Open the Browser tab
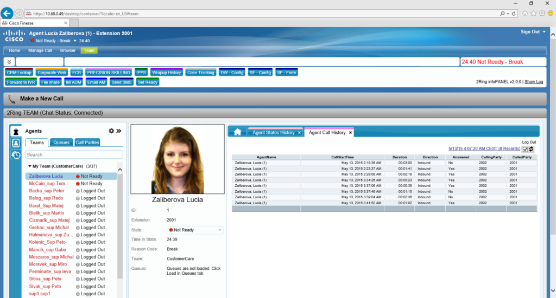Viewport: 556px width, 298px height. [x=68, y=50]
